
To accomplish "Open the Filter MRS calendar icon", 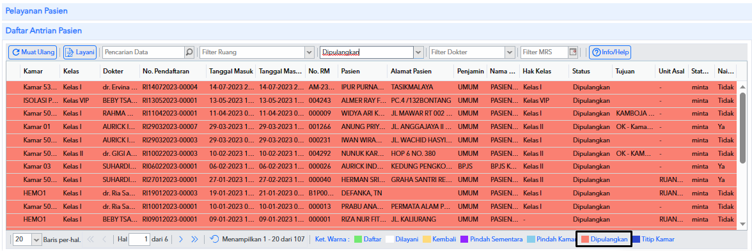I will [x=573, y=52].
